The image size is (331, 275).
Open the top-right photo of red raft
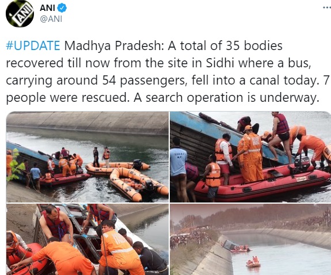[x=250, y=157]
